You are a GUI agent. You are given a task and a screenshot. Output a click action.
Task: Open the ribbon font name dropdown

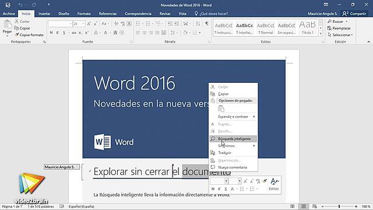point(71,23)
